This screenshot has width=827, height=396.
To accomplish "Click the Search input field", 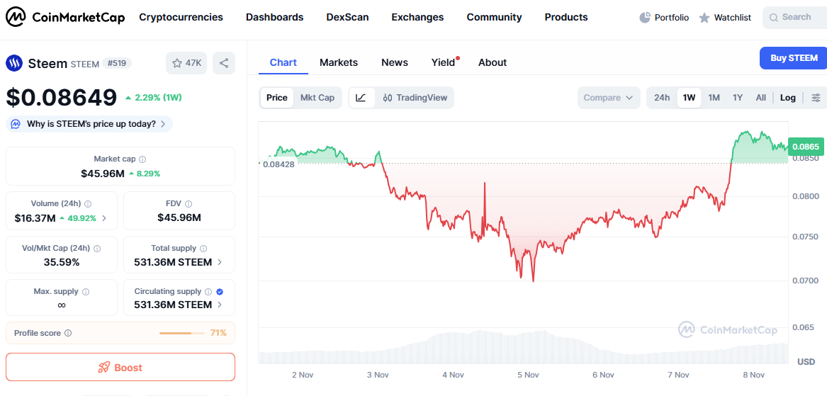I will point(795,18).
